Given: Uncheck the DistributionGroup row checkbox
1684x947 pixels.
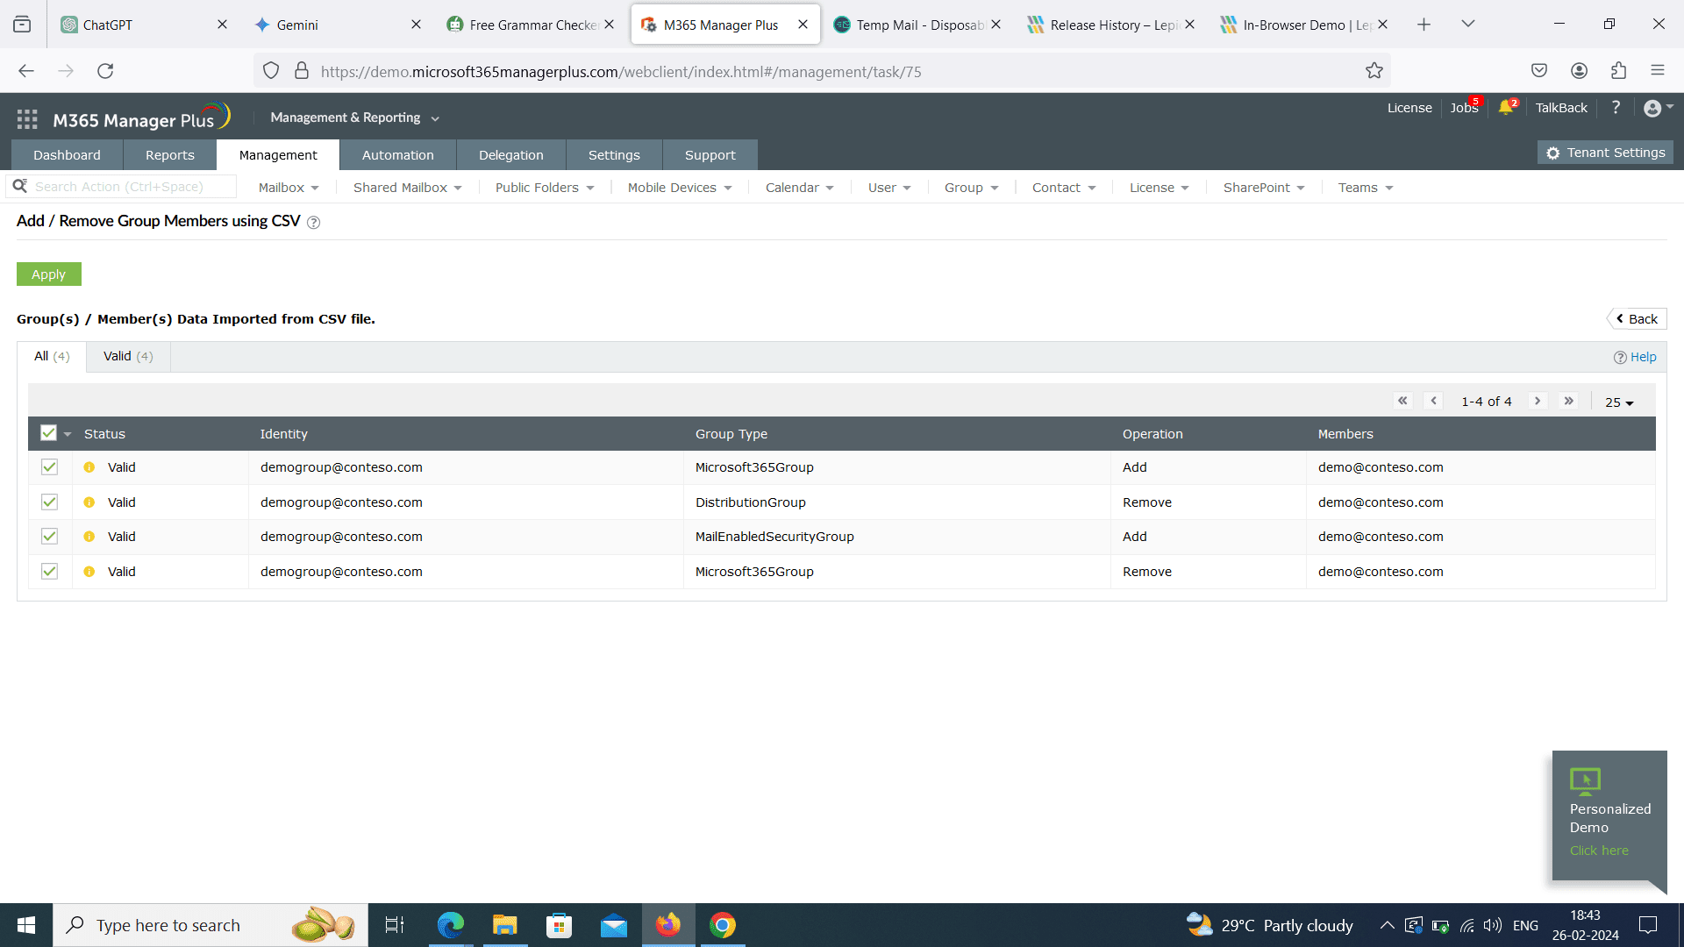Looking at the screenshot, I should (49, 502).
